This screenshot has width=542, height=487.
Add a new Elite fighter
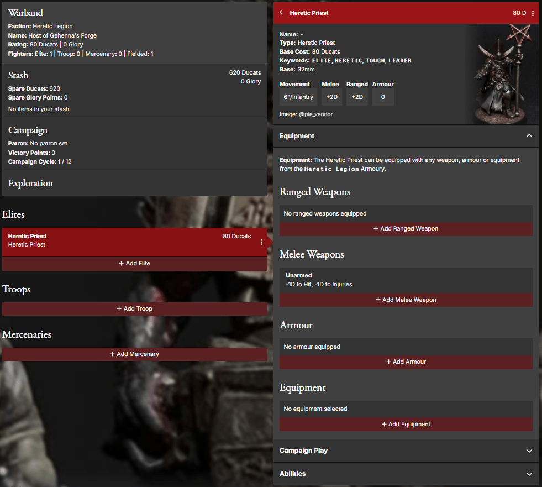click(134, 264)
